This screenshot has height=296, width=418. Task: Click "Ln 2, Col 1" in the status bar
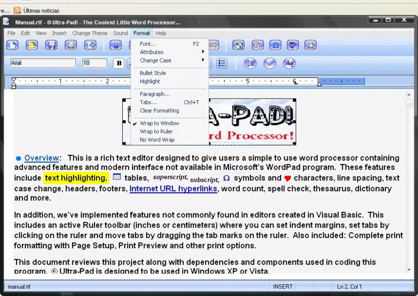click(x=349, y=287)
